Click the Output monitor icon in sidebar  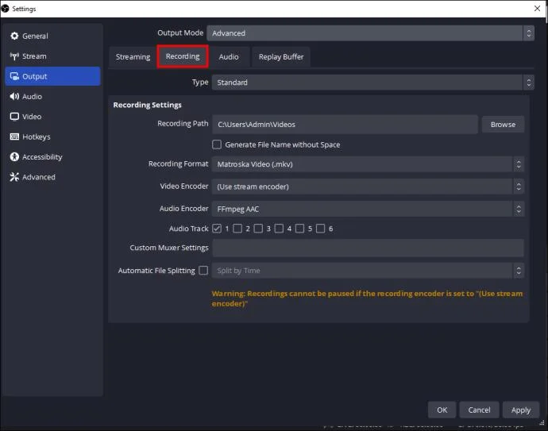click(x=14, y=76)
